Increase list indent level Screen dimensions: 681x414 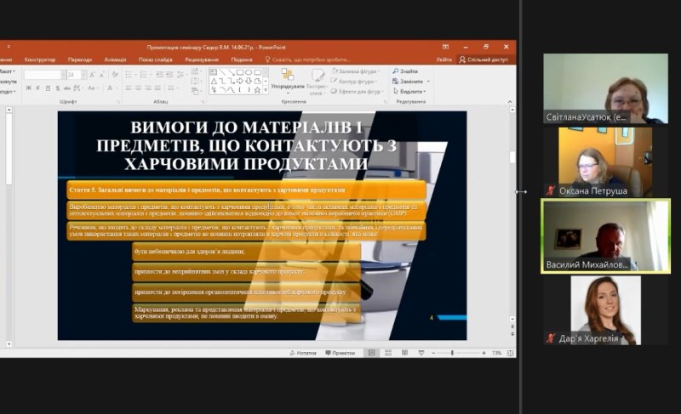169,75
